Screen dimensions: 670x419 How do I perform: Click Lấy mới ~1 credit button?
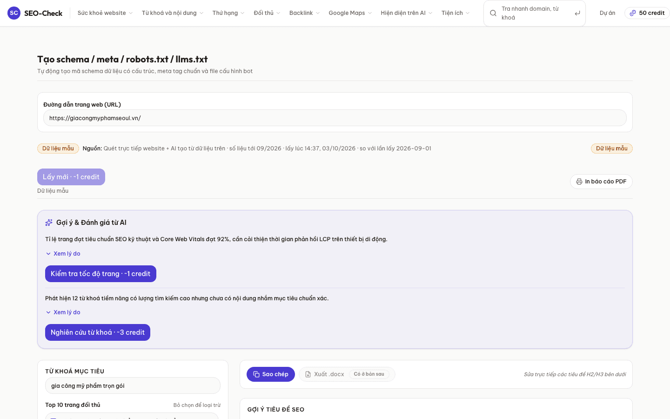[71, 177]
